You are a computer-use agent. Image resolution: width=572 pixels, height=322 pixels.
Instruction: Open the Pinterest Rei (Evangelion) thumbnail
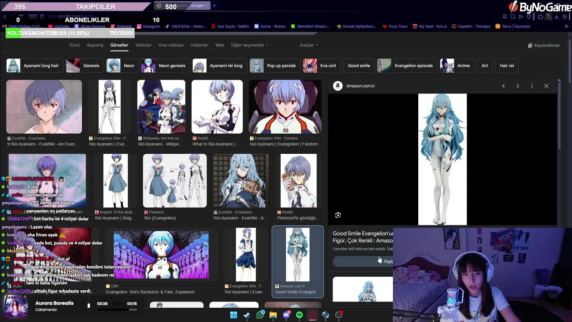[x=175, y=181]
